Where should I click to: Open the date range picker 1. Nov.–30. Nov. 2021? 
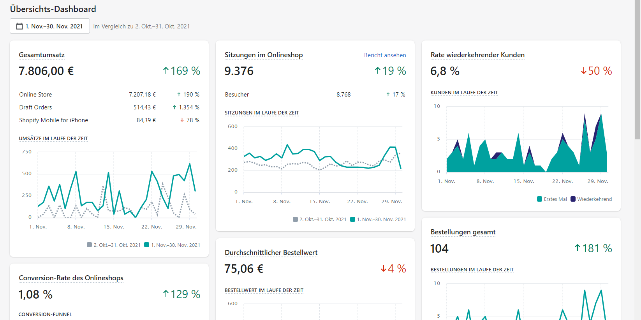pos(50,26)
